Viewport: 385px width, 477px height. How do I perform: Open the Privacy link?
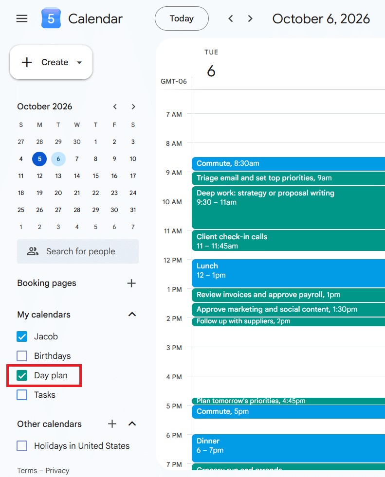pos(57,471)
